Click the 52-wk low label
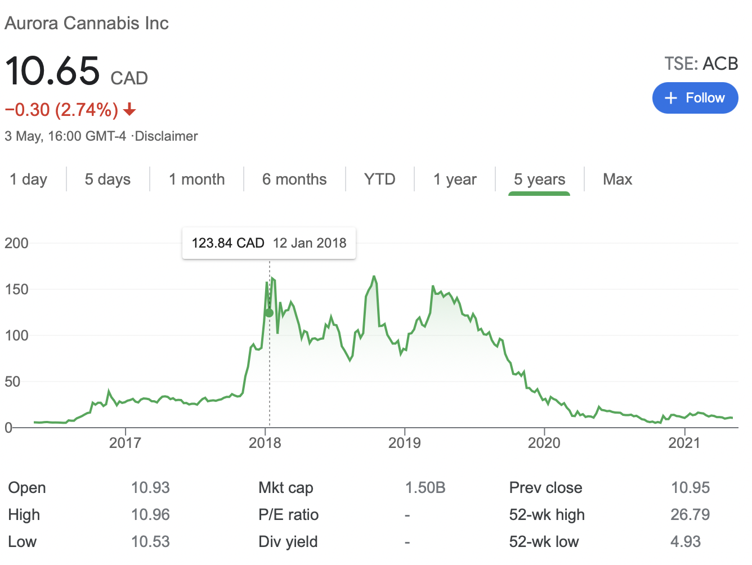Viewport: 752px width, 565px height. click(544, 541)
